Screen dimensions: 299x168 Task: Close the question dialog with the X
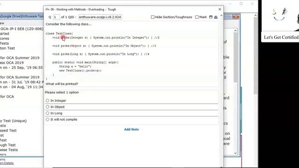pos(220,9)
